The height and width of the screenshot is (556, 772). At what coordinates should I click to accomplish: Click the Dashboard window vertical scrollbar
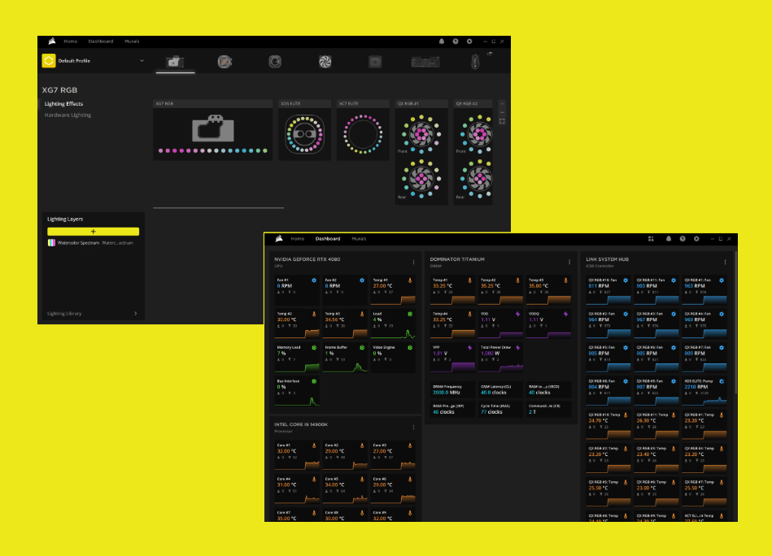[x=735, y=322]
